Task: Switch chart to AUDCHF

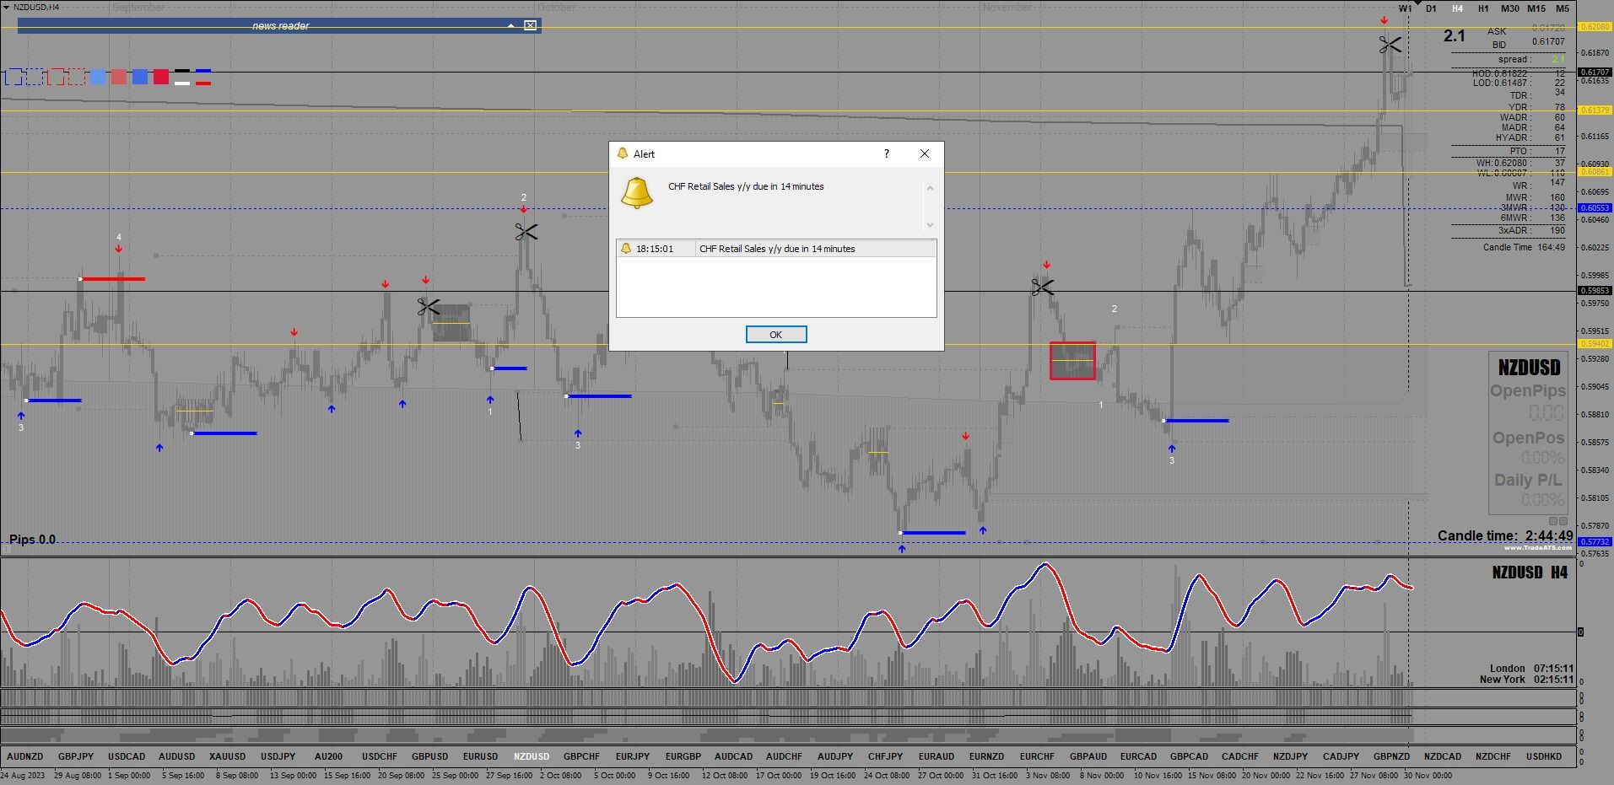Action: (x=785, y=756)
